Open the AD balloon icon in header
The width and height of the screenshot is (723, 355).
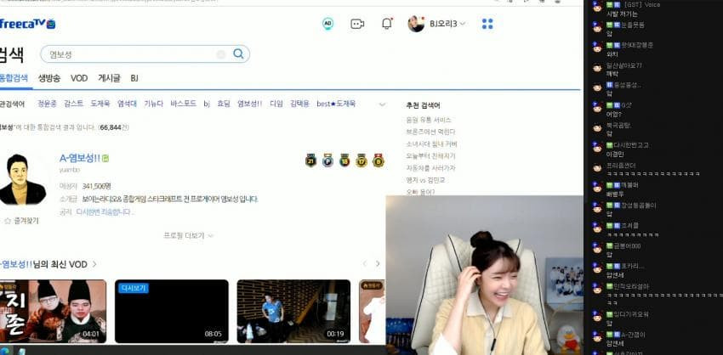(327, 24)
